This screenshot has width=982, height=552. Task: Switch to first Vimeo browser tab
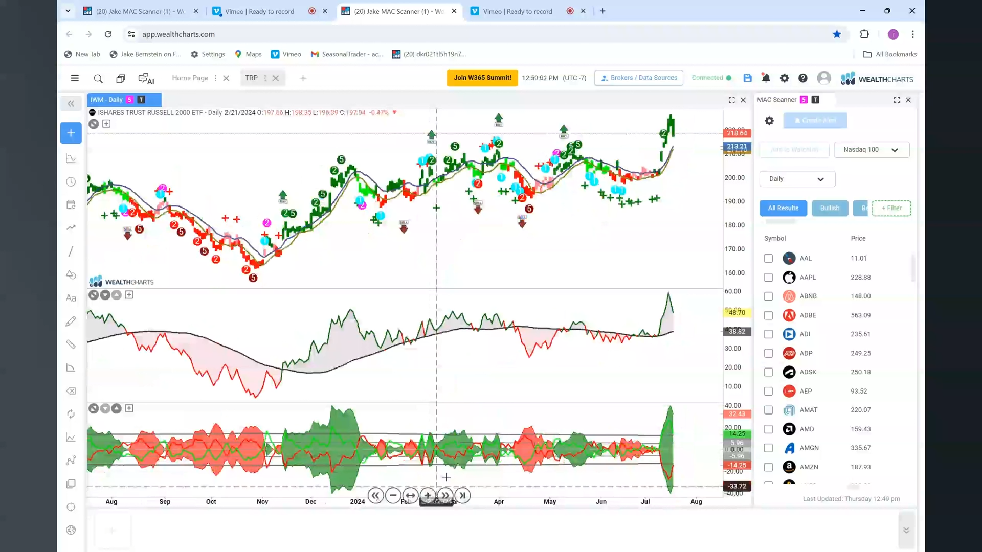[259, 11]
